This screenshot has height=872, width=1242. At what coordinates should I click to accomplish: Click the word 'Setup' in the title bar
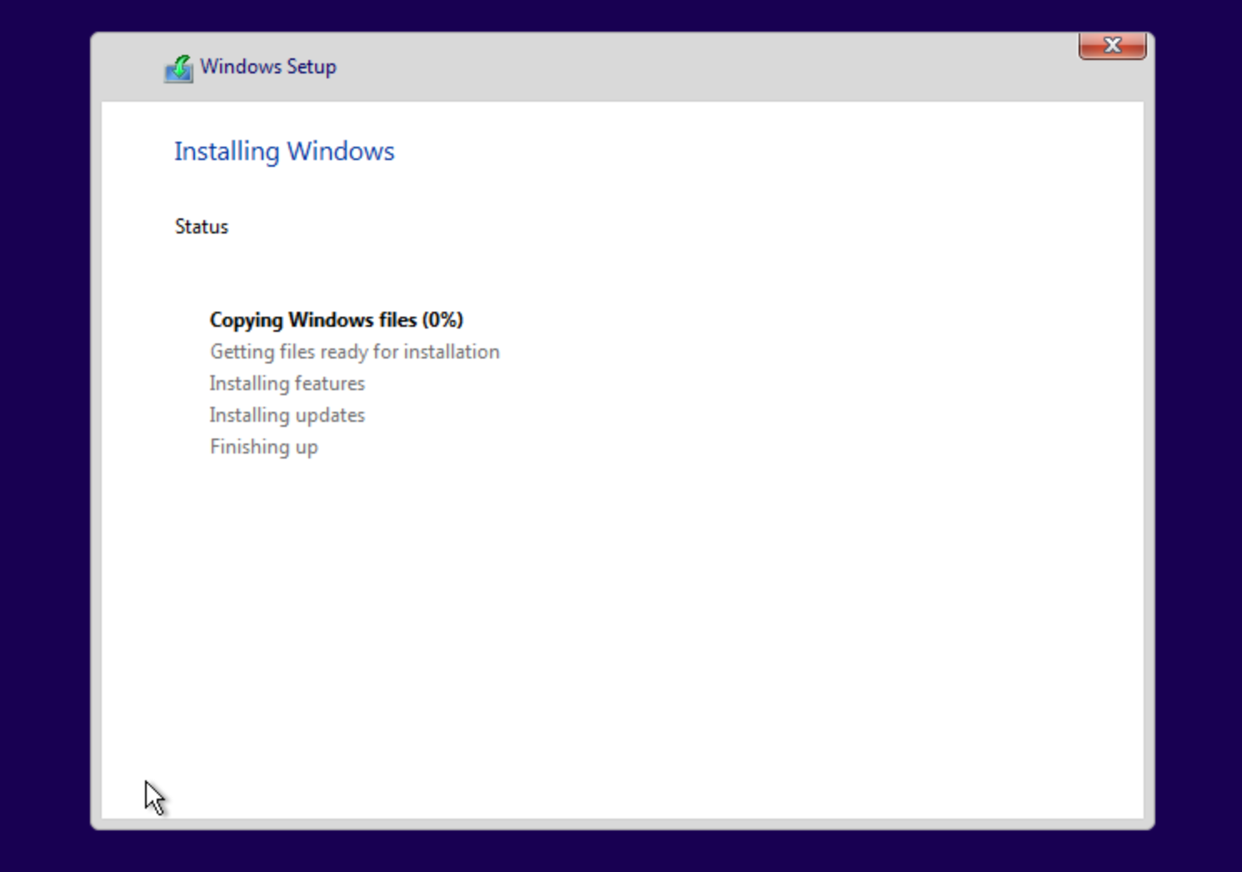click(x=311, y=67)
